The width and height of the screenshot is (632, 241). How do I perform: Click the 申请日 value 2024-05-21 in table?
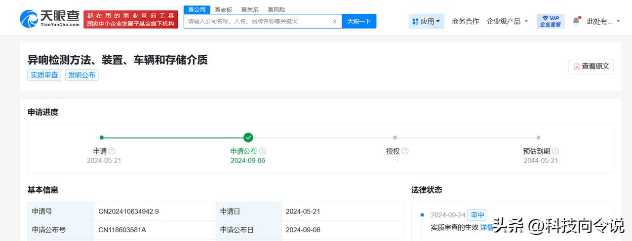tap(303, 211)
